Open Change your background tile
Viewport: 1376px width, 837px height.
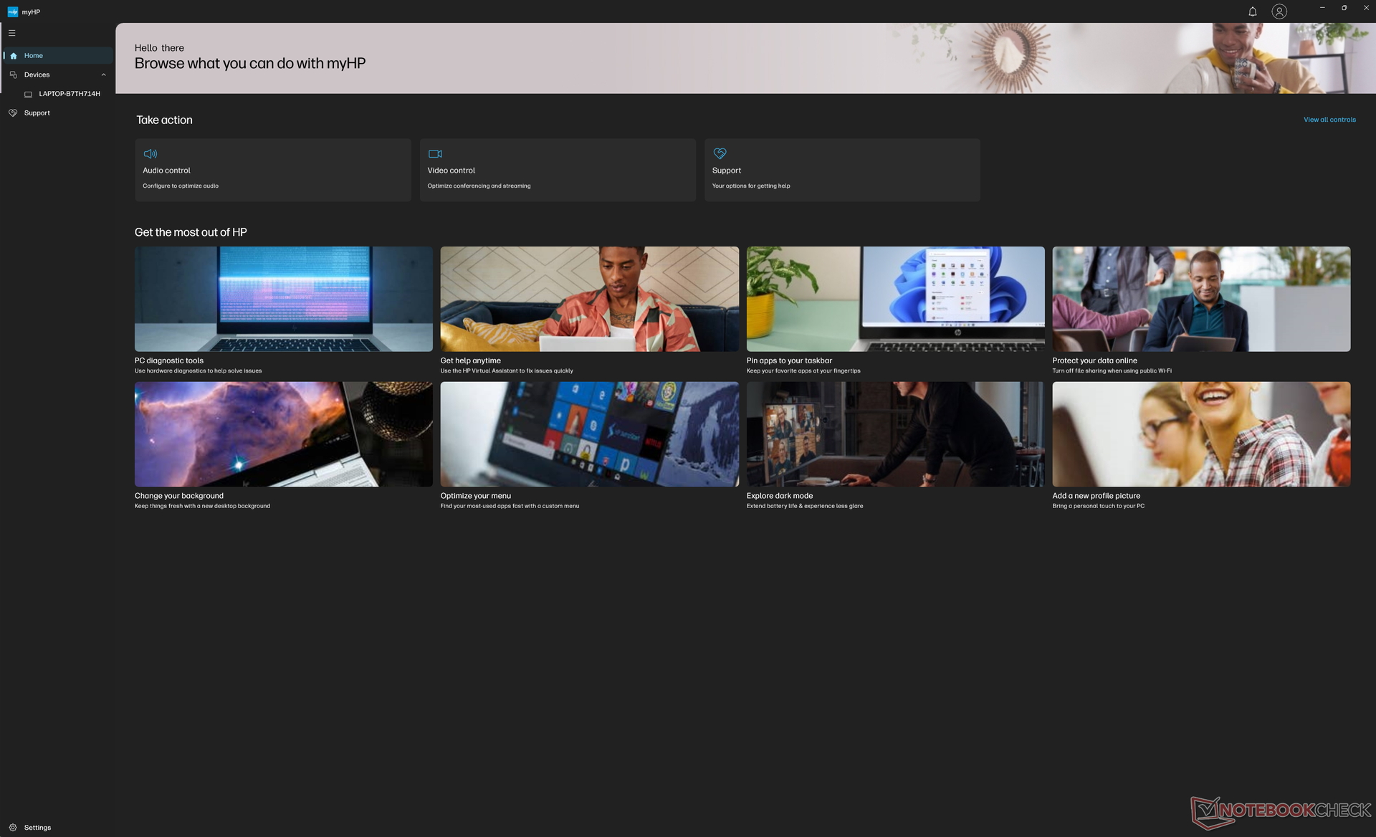click(283, 434)
